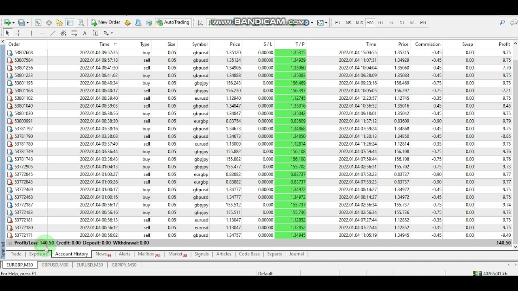Click the table's vertical scrollbar down arrow

click(x=515, y=247)
